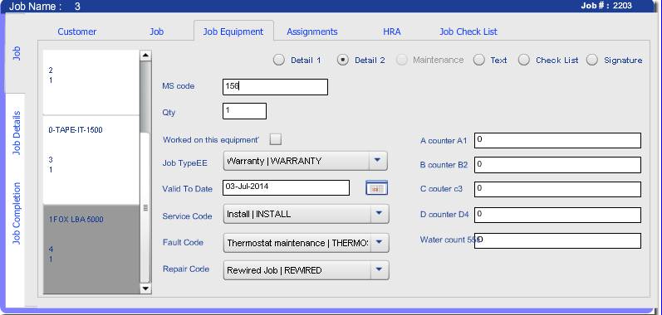Click the A counter A1 field
The width and height of the screenshot is (662, 315).
tap(557, 141)
